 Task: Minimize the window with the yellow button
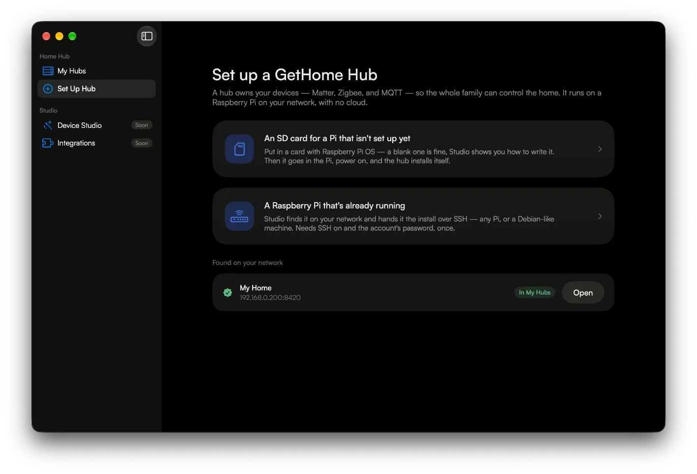[x=59, y=36]
